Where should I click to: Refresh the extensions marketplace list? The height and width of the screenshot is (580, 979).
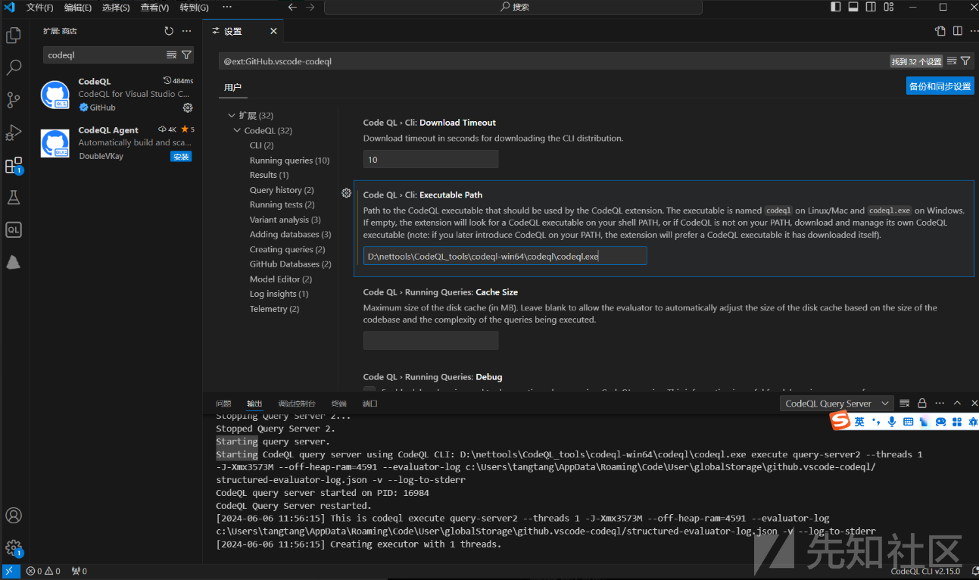coord(169,31)
